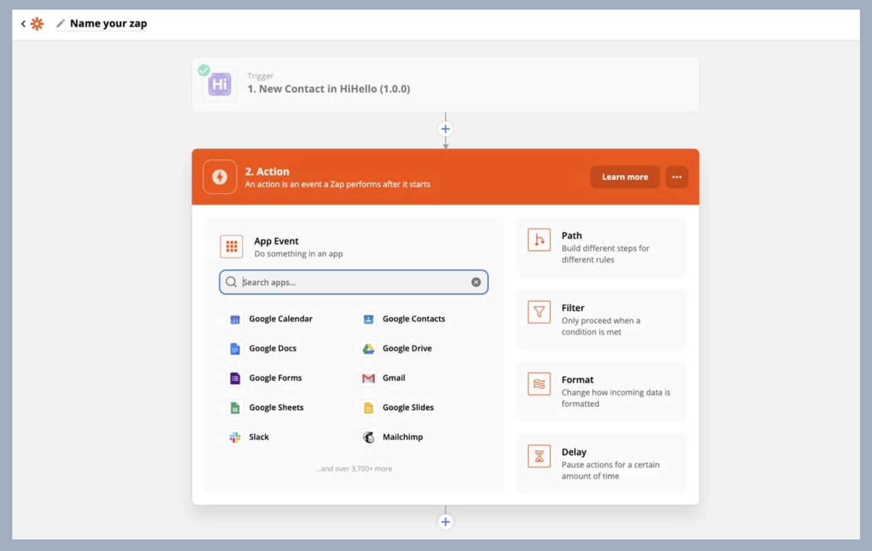
Task: Select the App Event heading
Action: click(x=276, y=241)
